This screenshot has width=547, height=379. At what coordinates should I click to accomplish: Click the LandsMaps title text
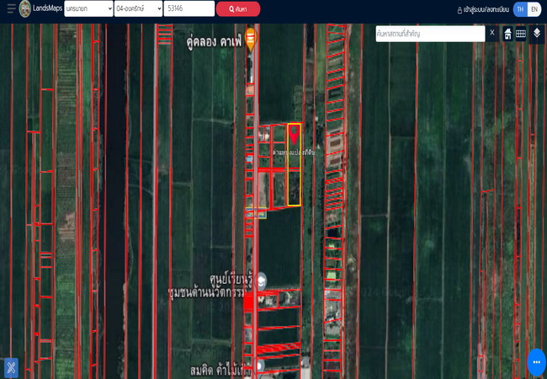[48, 8]
